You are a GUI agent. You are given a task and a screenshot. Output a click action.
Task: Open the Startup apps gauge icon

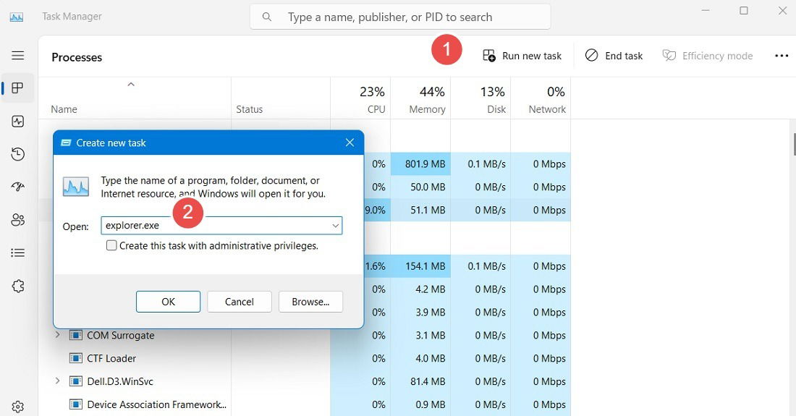point(18,187)
